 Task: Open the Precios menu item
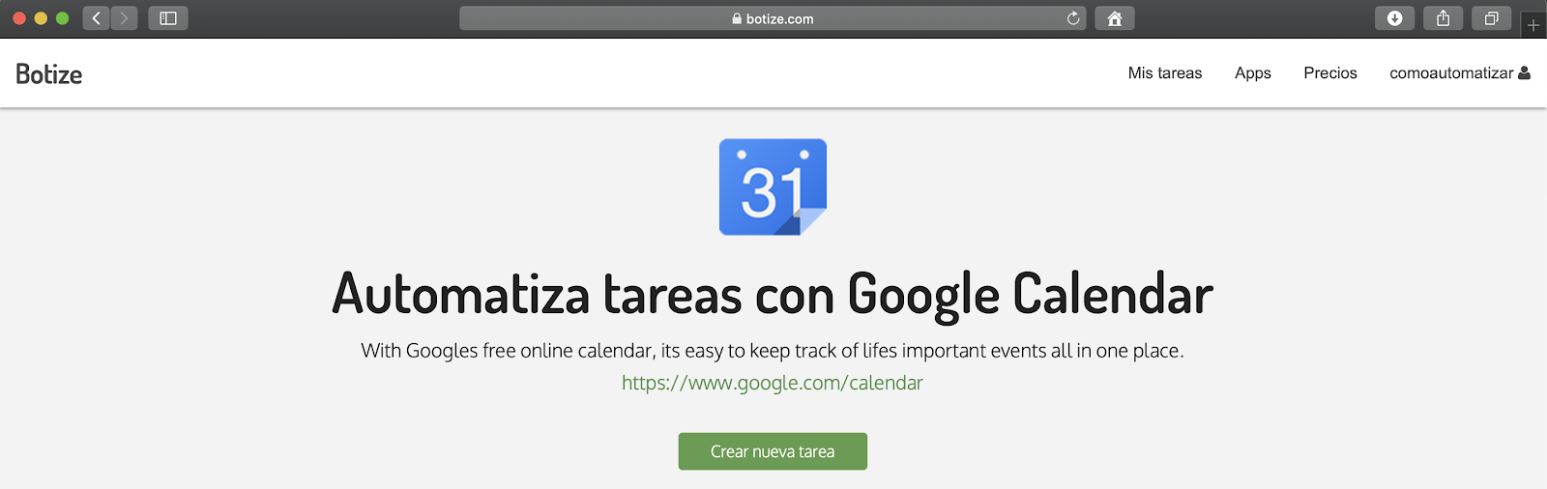[1330, 73]
